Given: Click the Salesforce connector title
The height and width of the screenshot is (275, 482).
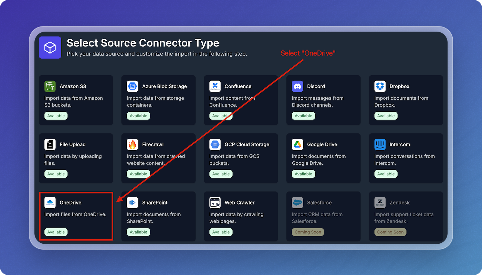Looking at the screenshot, I should (319, 202).
